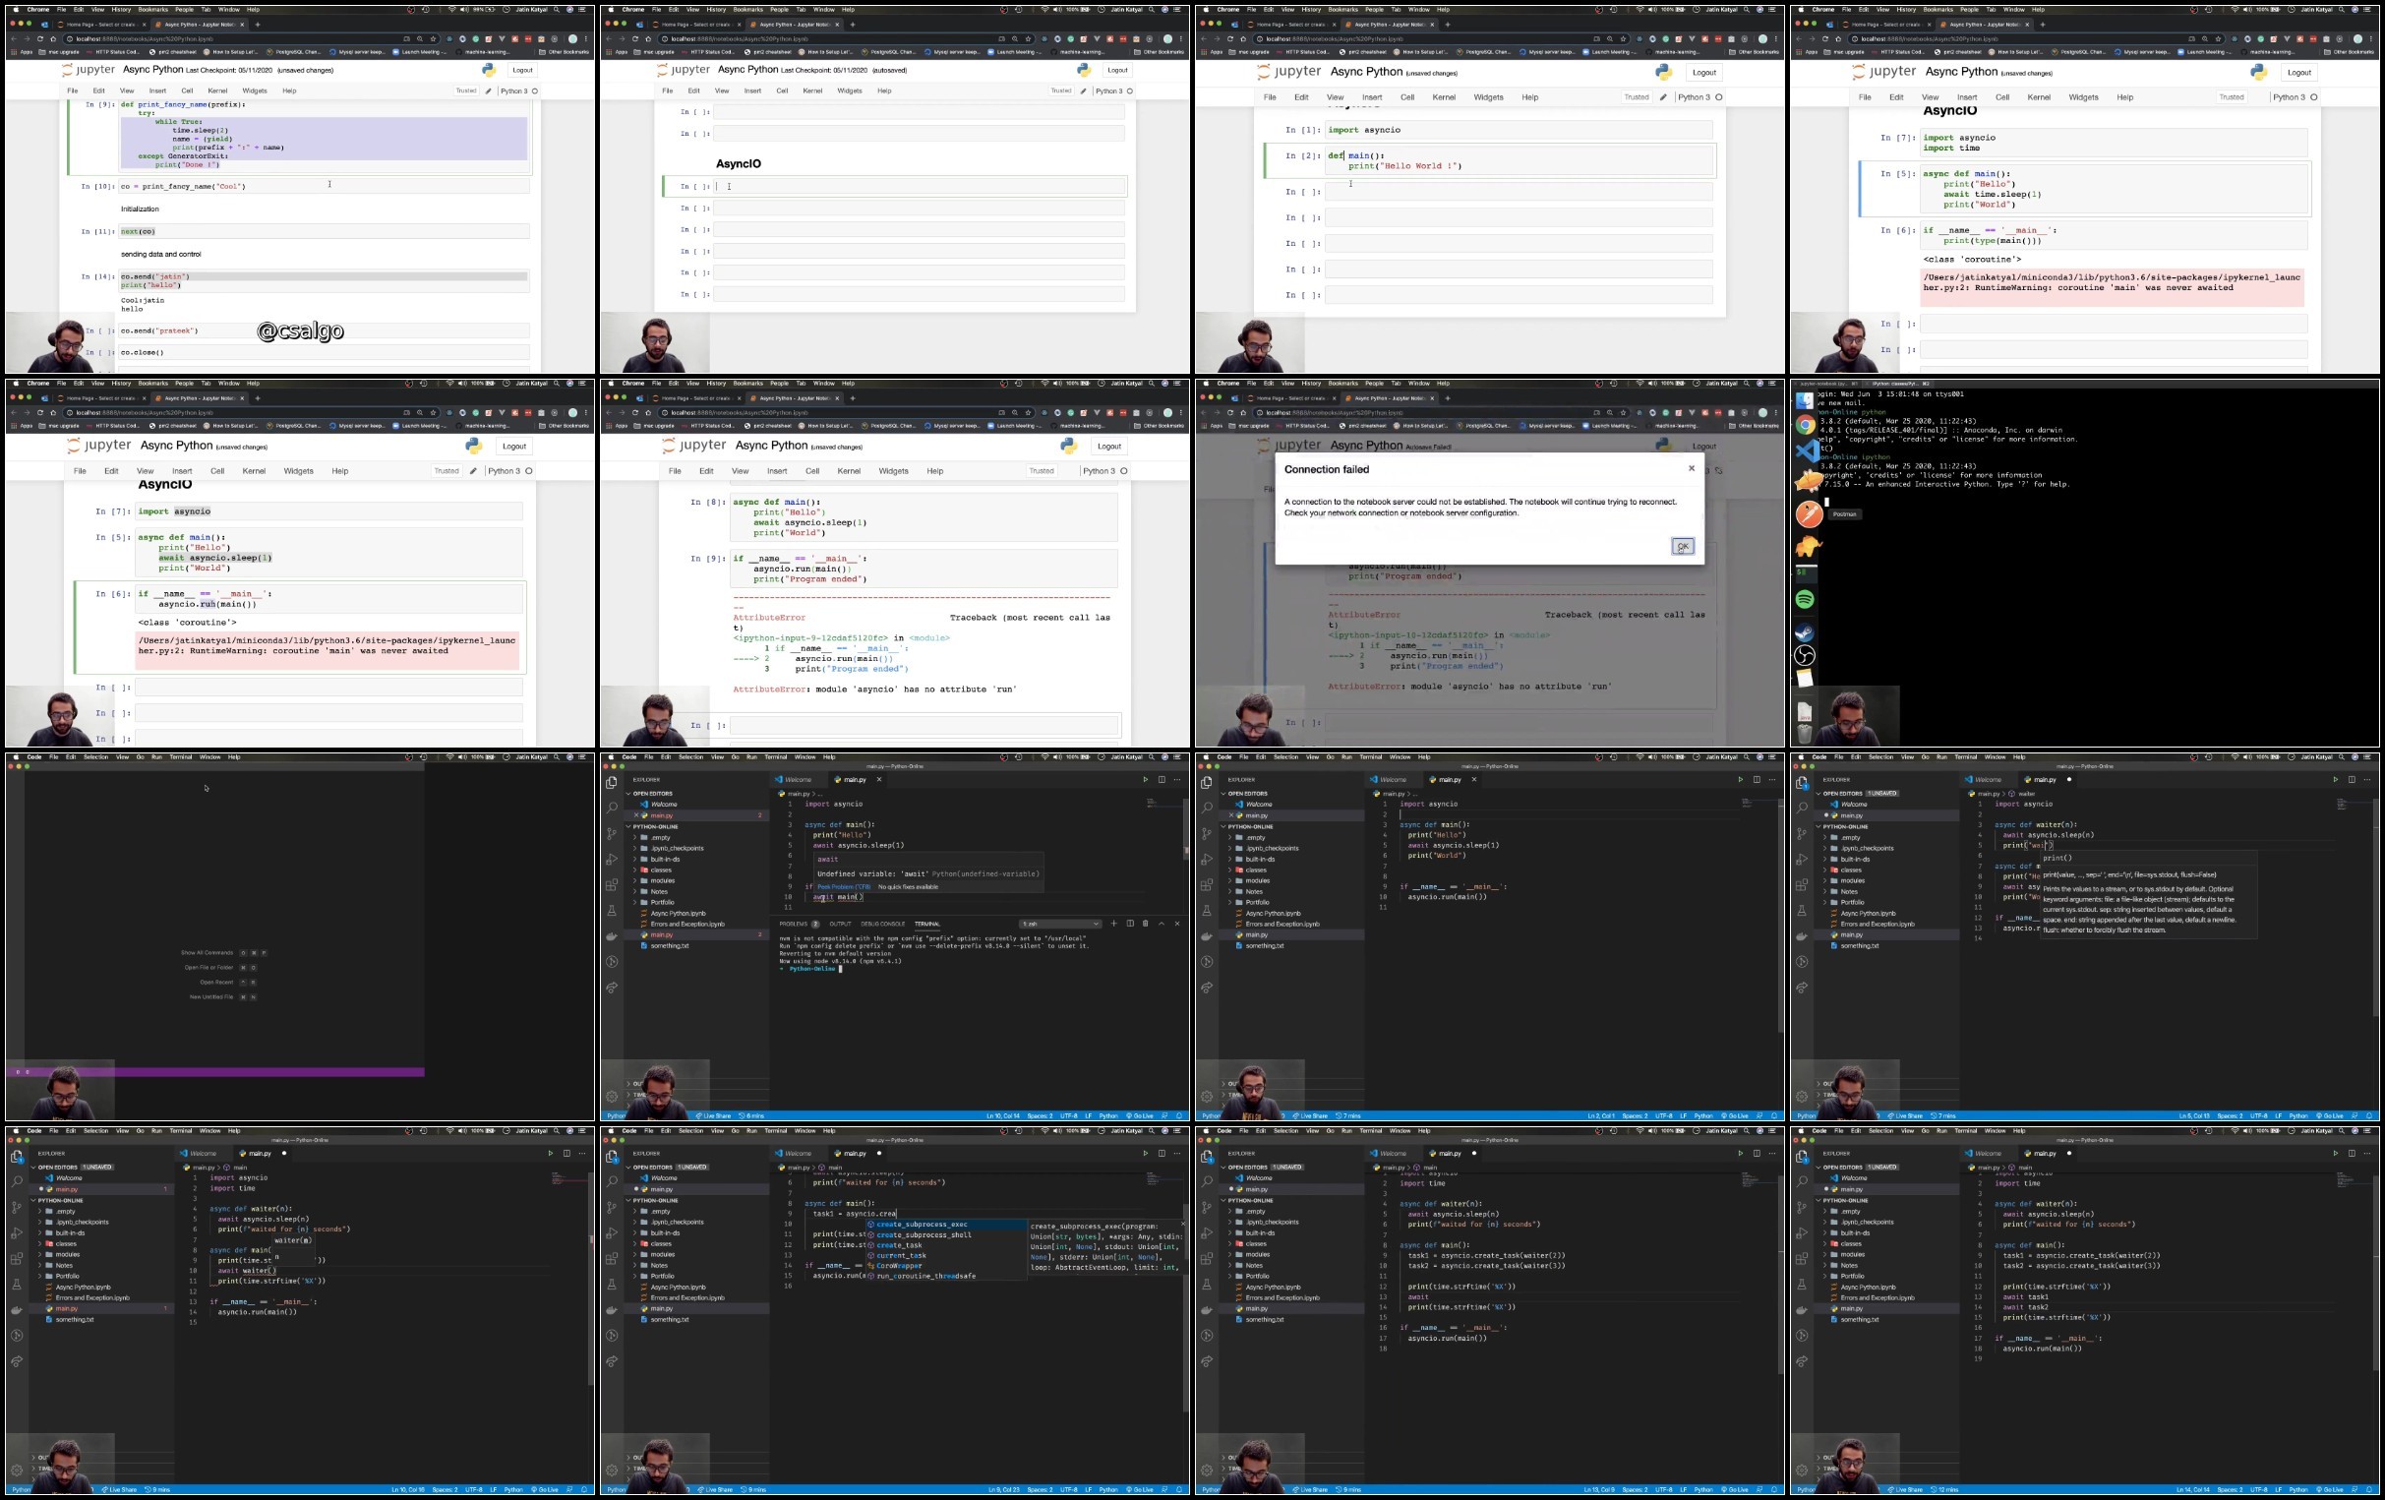Choose current_task from the autocomplete list

click(x=947, y=1255)
